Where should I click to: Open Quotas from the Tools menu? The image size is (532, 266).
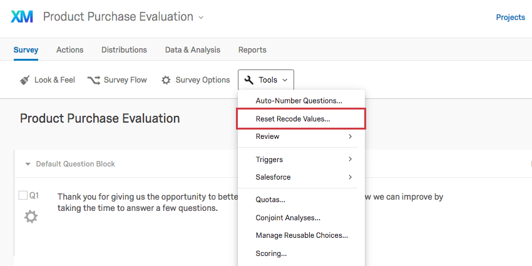point(270,200)
